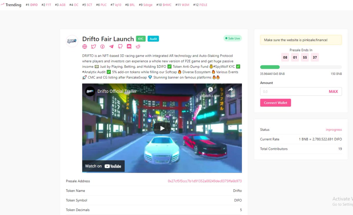This screenshot has width=353, height=215.
Task: Click the Presale Ends In label
Action: (x=301, y=50)
